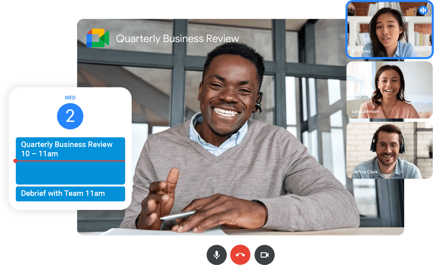Select Ann Grey's video tile

[x=389, y=30]
